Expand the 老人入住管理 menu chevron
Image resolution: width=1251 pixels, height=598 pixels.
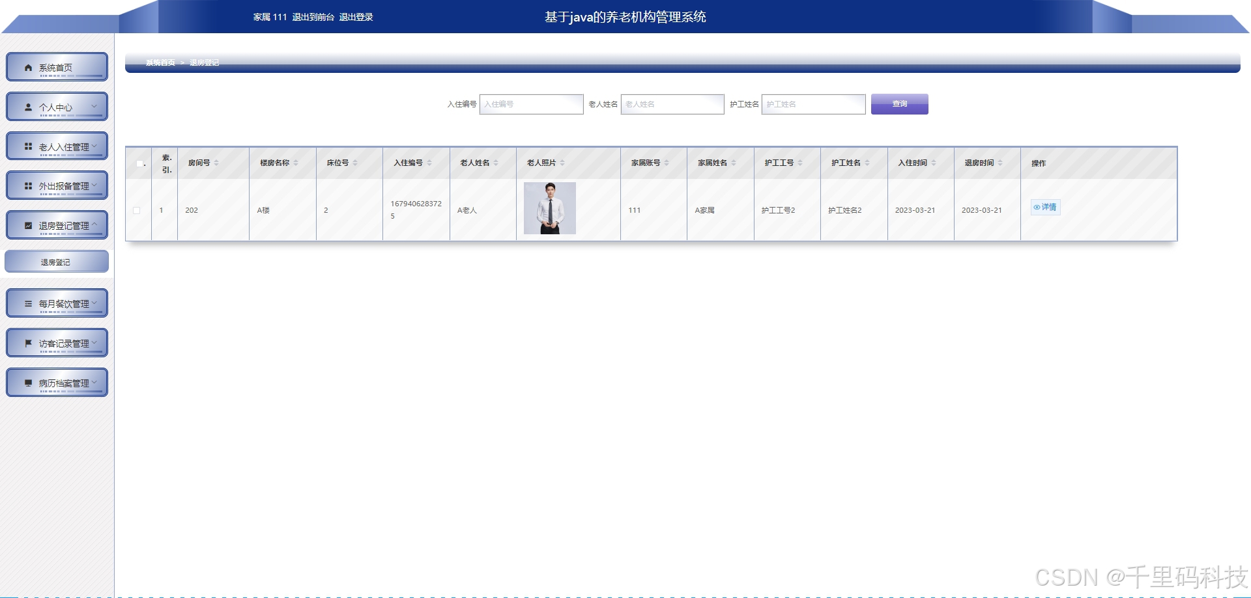click(x=94, y=146)
